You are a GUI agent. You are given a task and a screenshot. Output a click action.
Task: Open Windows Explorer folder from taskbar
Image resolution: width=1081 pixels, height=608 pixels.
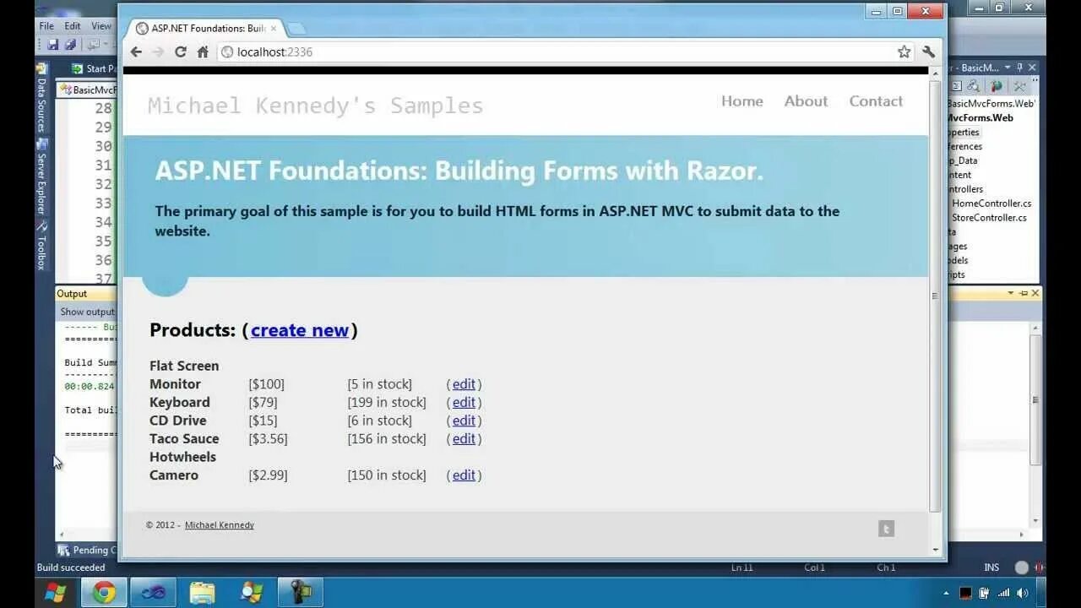[202, 593]
